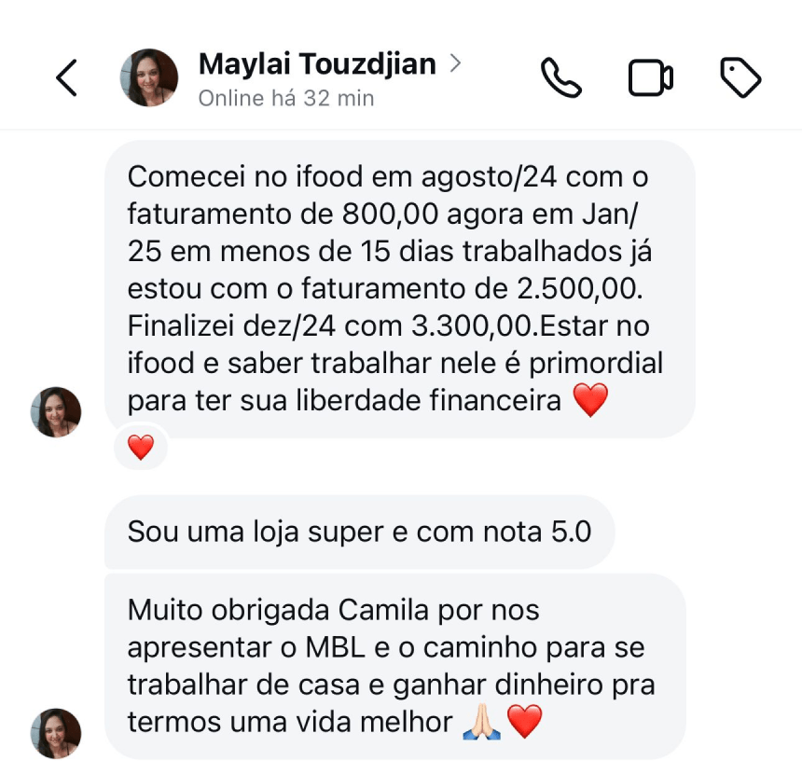The image size is (802, 761).
Task: Start a video call with Maylai
Action: [650, 78]
